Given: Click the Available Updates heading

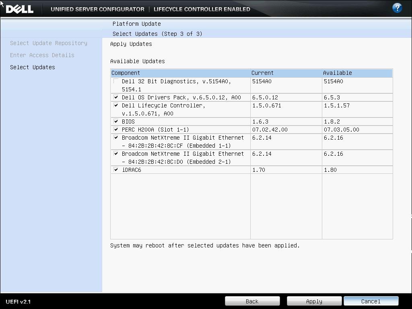Looking at the screenshot, I should [138, 61].
